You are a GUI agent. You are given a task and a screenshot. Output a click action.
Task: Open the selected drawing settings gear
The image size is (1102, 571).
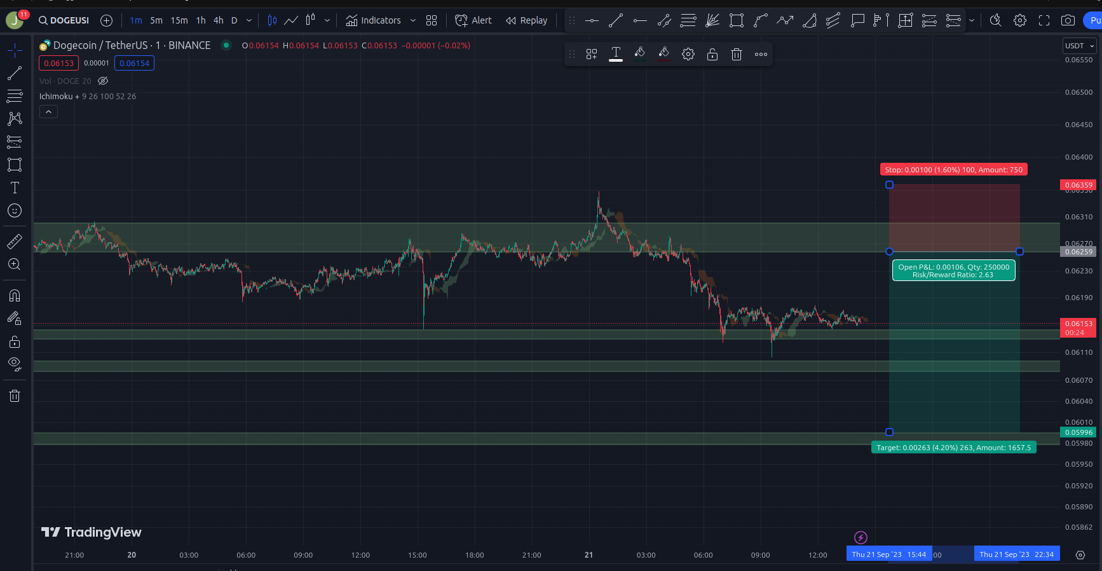click(688, 54)
